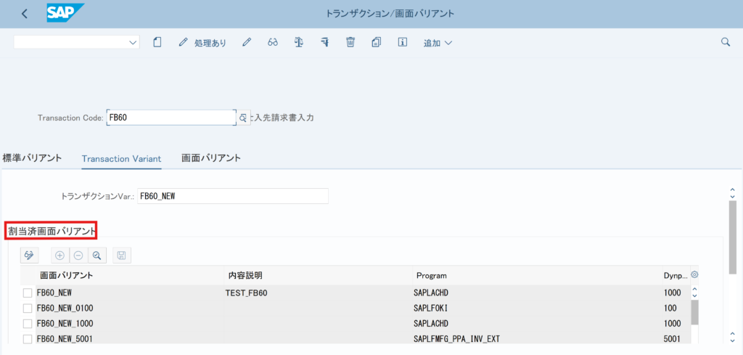Select the SAPLFMFG_PPA_INV_EXT program cell
The image size is (743, 355).
[x=537, y=339]
